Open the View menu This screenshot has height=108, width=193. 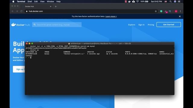point(42,1)
